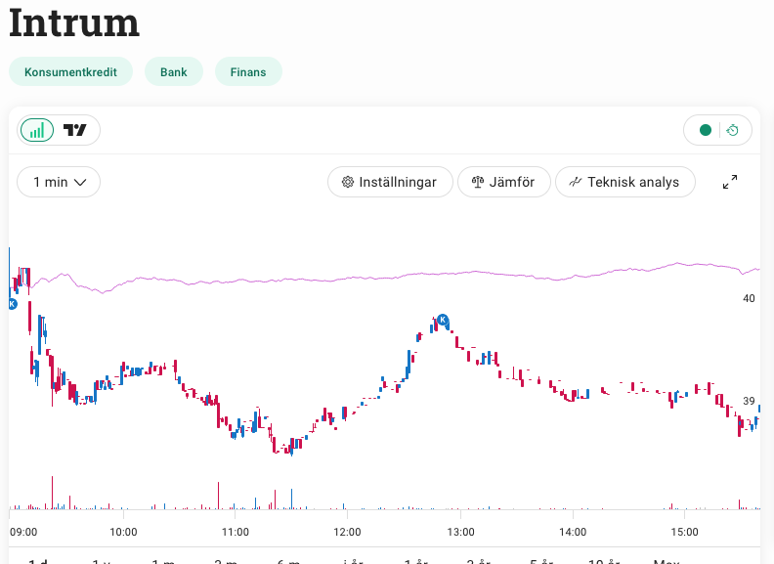774x564 pixels.
Task: Open Inställningar chart settings
Action: click(390, 182)
